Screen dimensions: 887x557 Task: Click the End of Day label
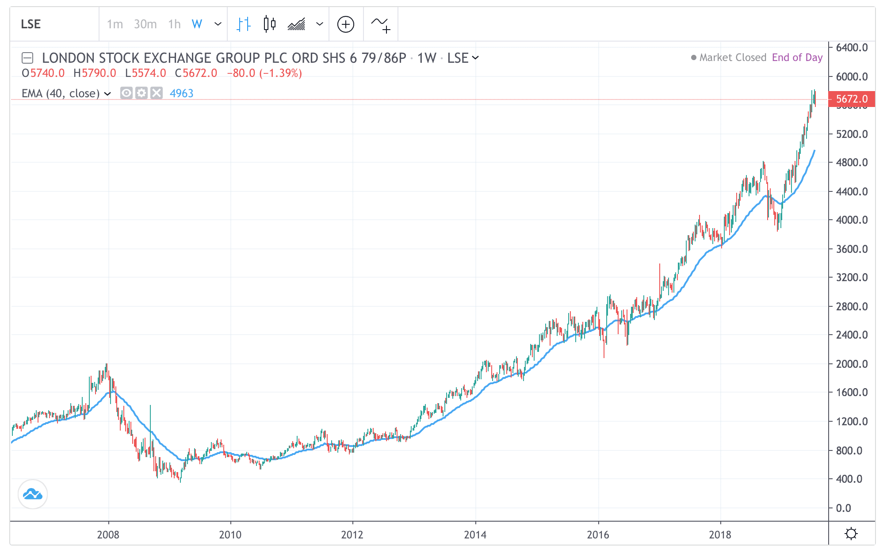(x=797, y=57)
